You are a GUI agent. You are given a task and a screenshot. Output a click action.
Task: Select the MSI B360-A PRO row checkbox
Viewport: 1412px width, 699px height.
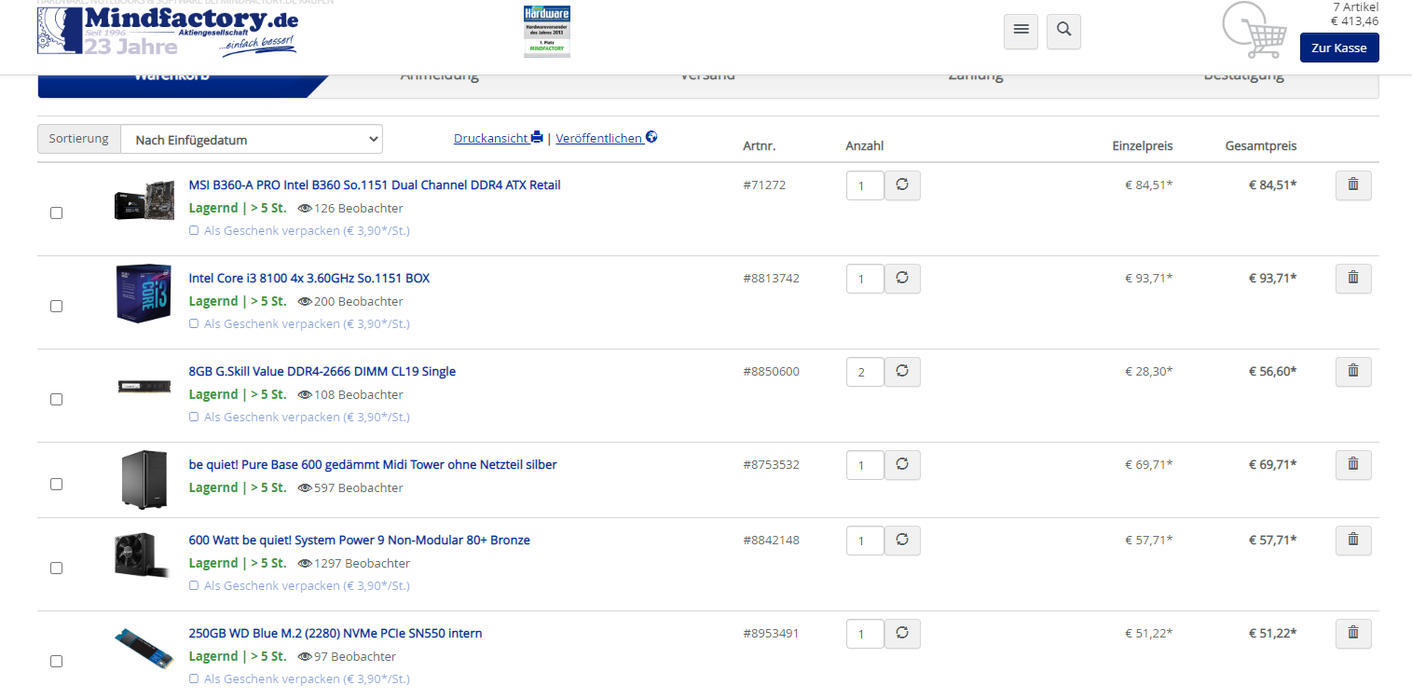[56, 212]
